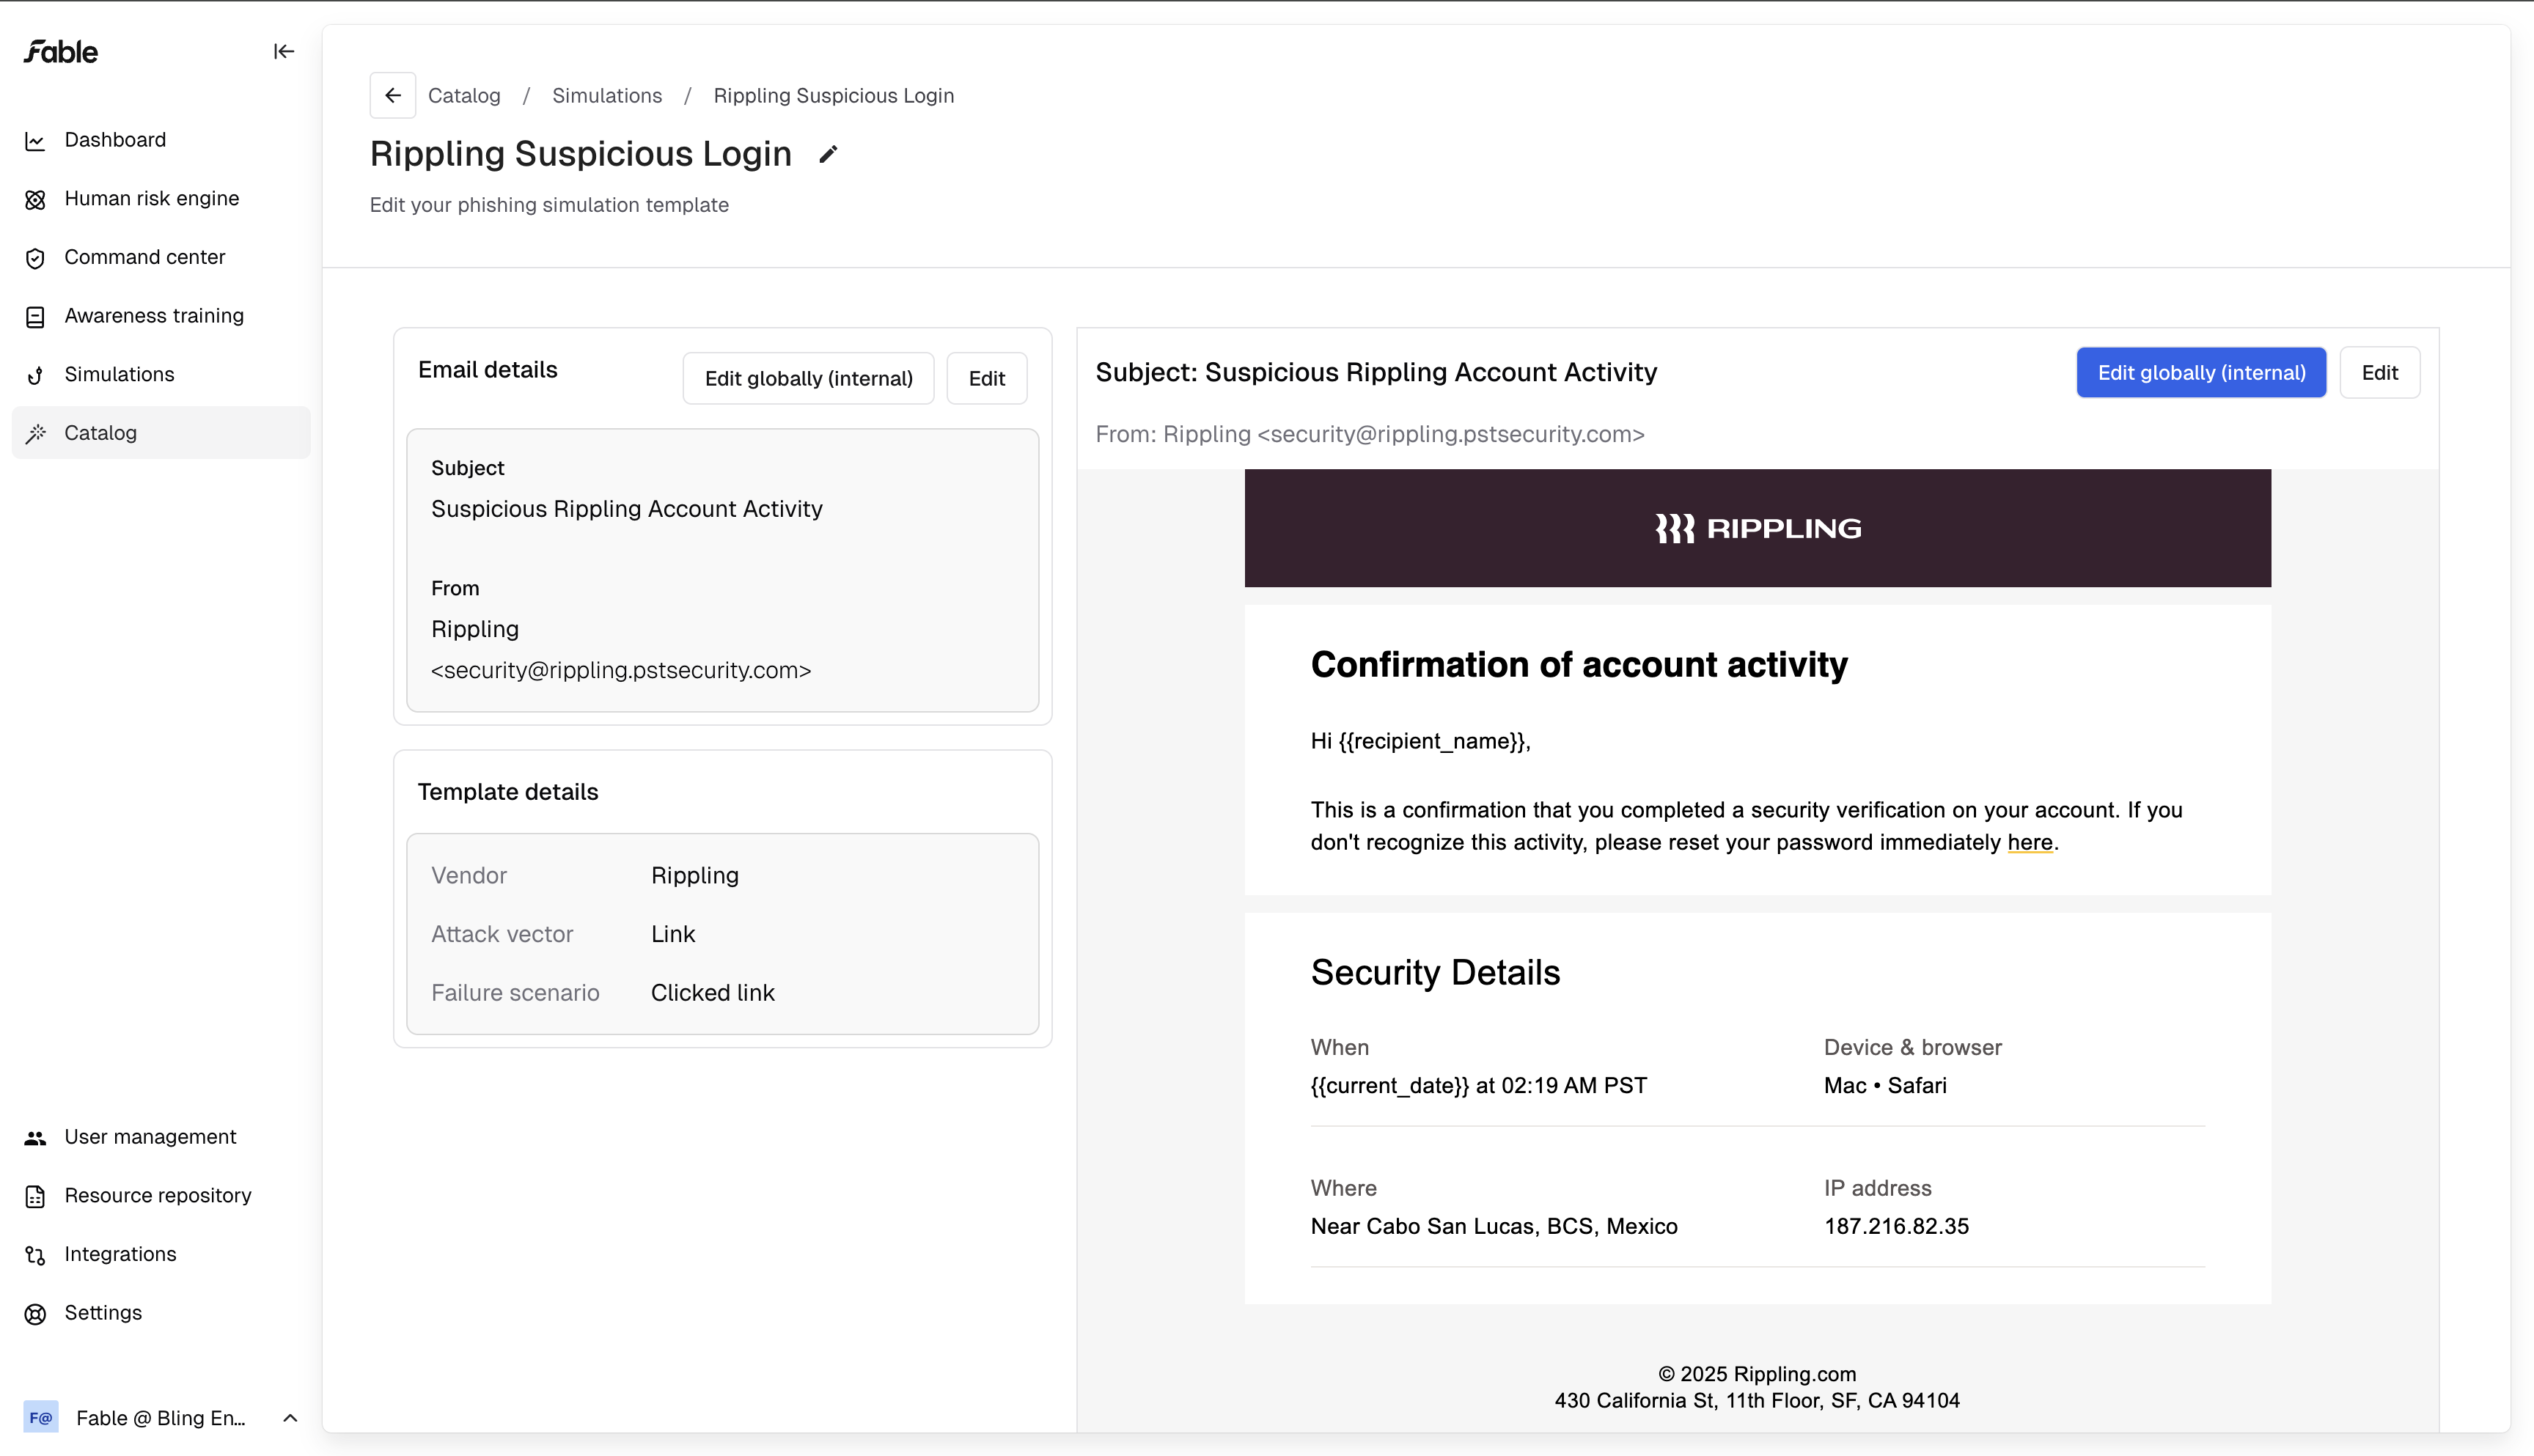Click Failure scenario value Clicked link

tap(713, 992)
